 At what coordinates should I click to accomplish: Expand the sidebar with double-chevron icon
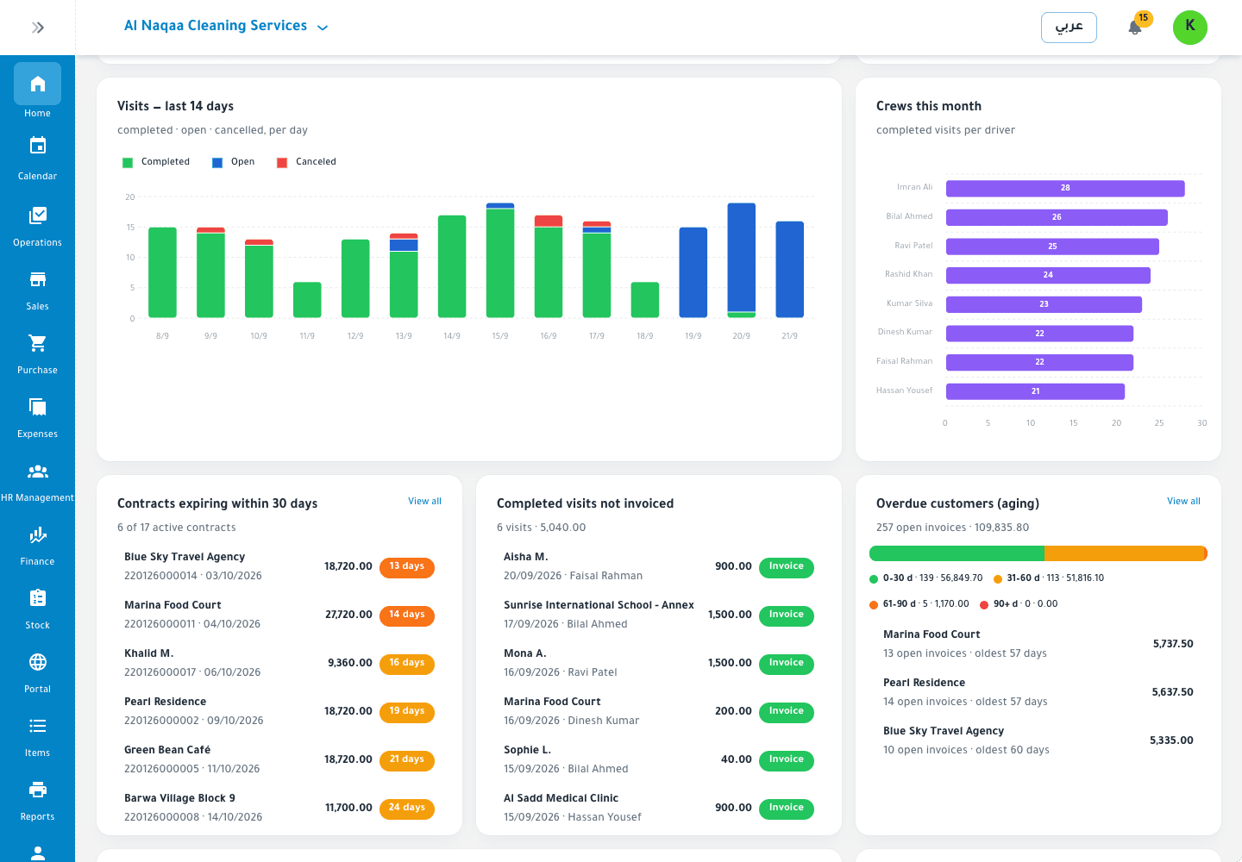pyautogui.click(x=38, y=28)
